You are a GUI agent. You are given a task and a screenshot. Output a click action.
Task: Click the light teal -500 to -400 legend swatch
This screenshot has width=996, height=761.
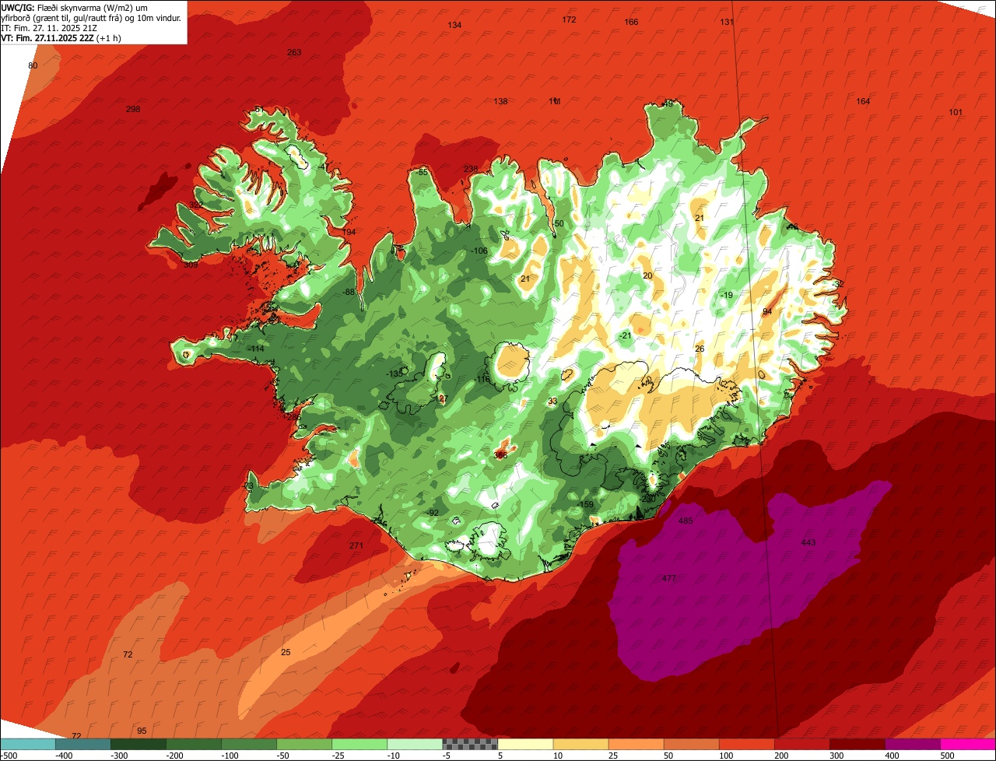click(x=28, y=744)
